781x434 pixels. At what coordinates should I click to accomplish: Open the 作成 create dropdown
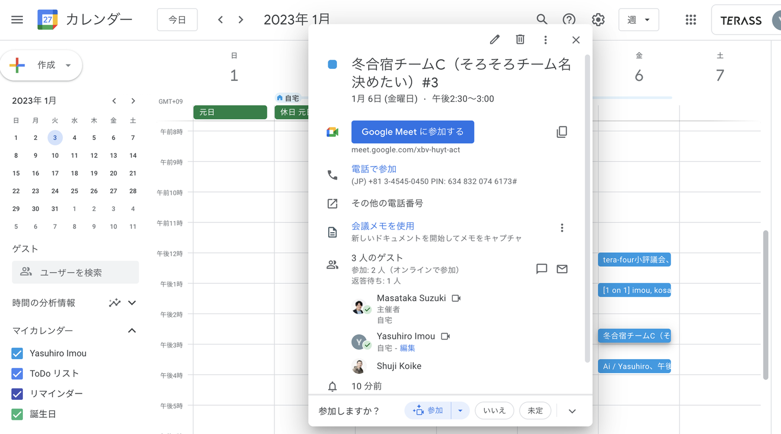click(68, 66)
